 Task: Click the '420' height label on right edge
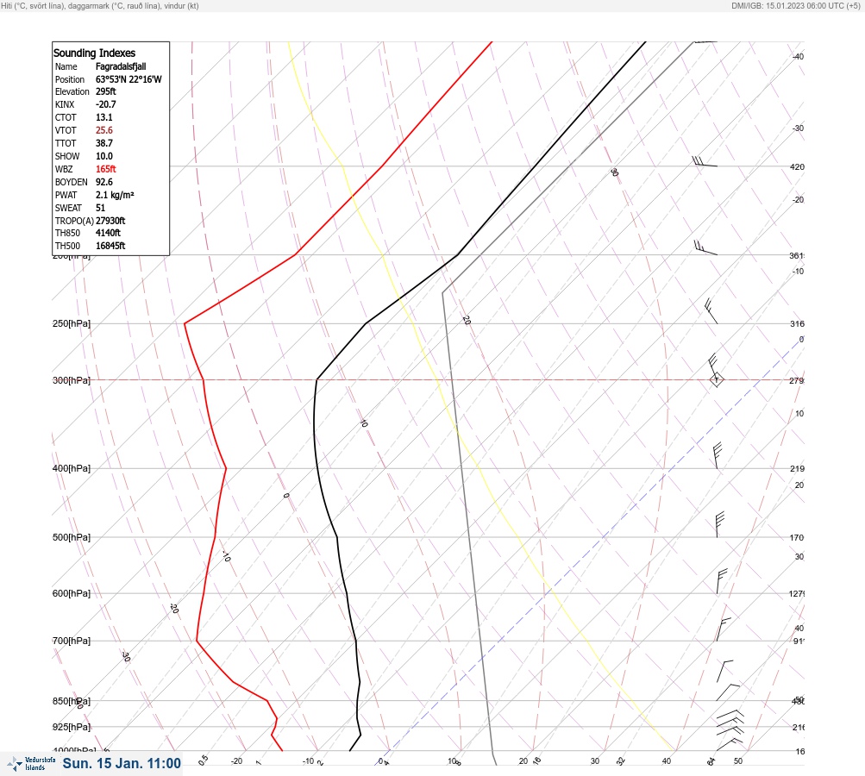click(x=797, y=166)
